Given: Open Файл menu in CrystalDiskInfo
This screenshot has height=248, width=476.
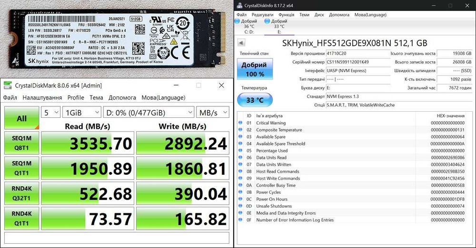Looking at the screenshot, I should click(x=242, y=15).
